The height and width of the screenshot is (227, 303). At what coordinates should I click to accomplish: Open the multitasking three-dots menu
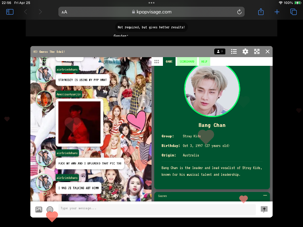tap(151, 3)
